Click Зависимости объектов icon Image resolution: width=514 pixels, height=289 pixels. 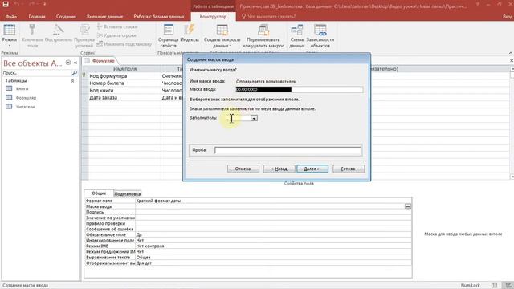[x=320, y=36]
